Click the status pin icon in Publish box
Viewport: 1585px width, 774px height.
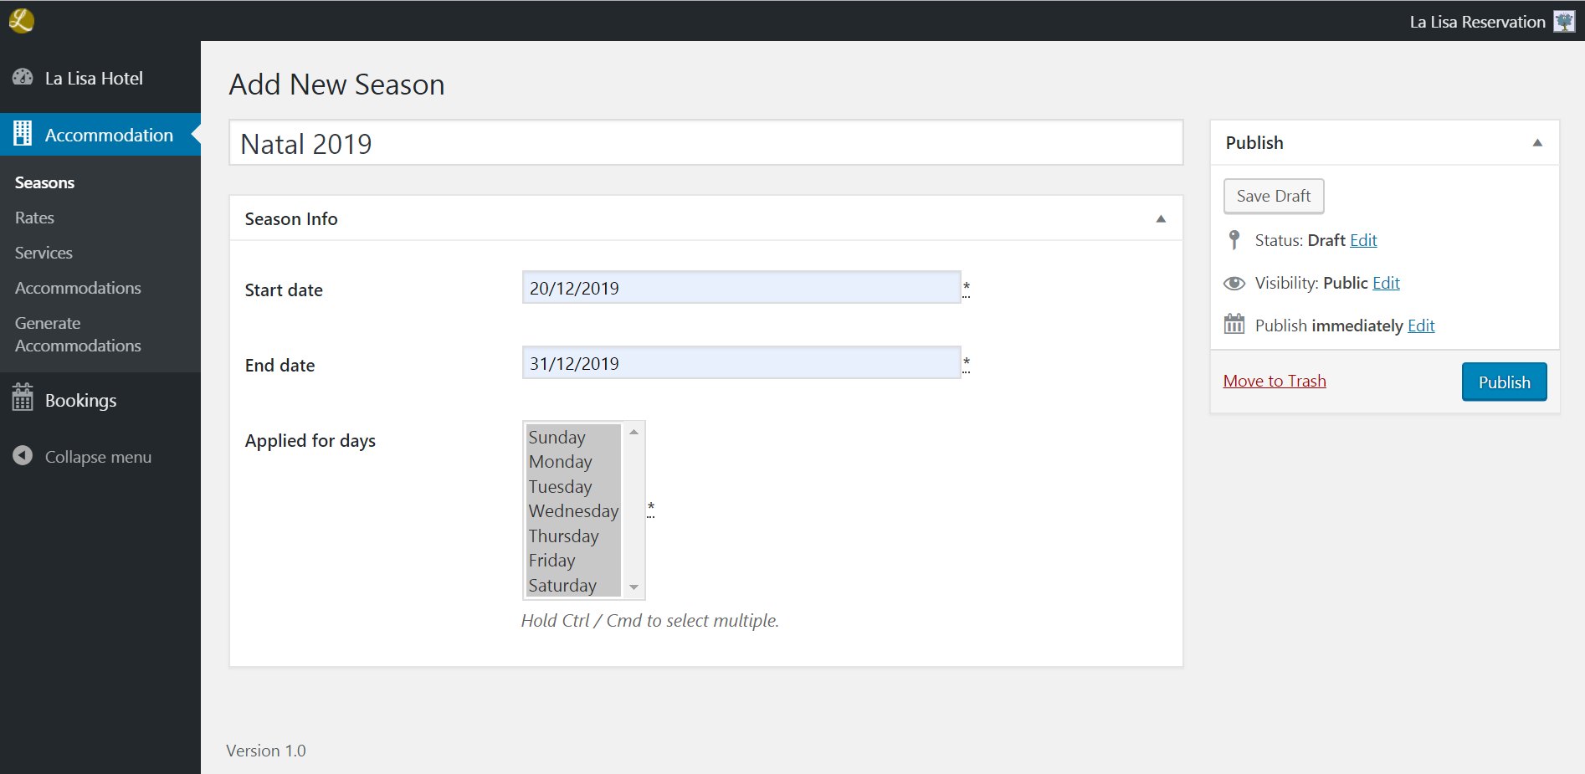pyautogui.click(x=1234, y=240)
